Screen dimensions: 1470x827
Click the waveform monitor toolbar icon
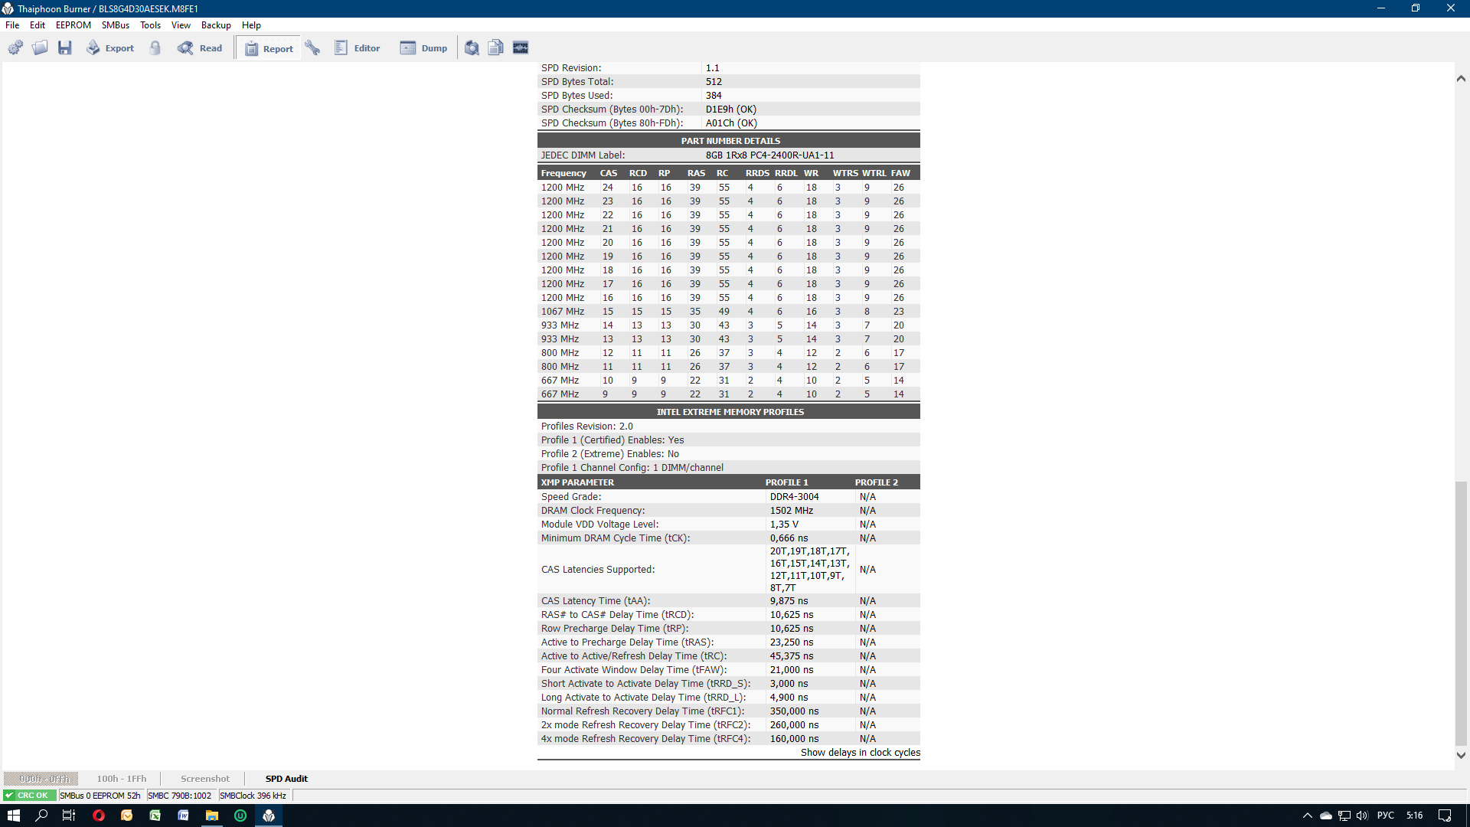tap(521, 48)
